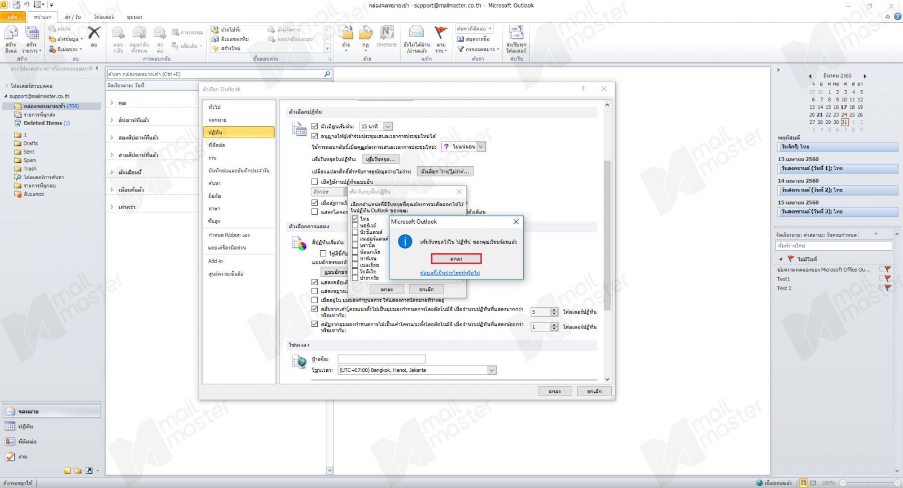Expand the สัปดาห์ที่แล้ว message group
Viewport: 903px width, 488px height.
[112, 120]
